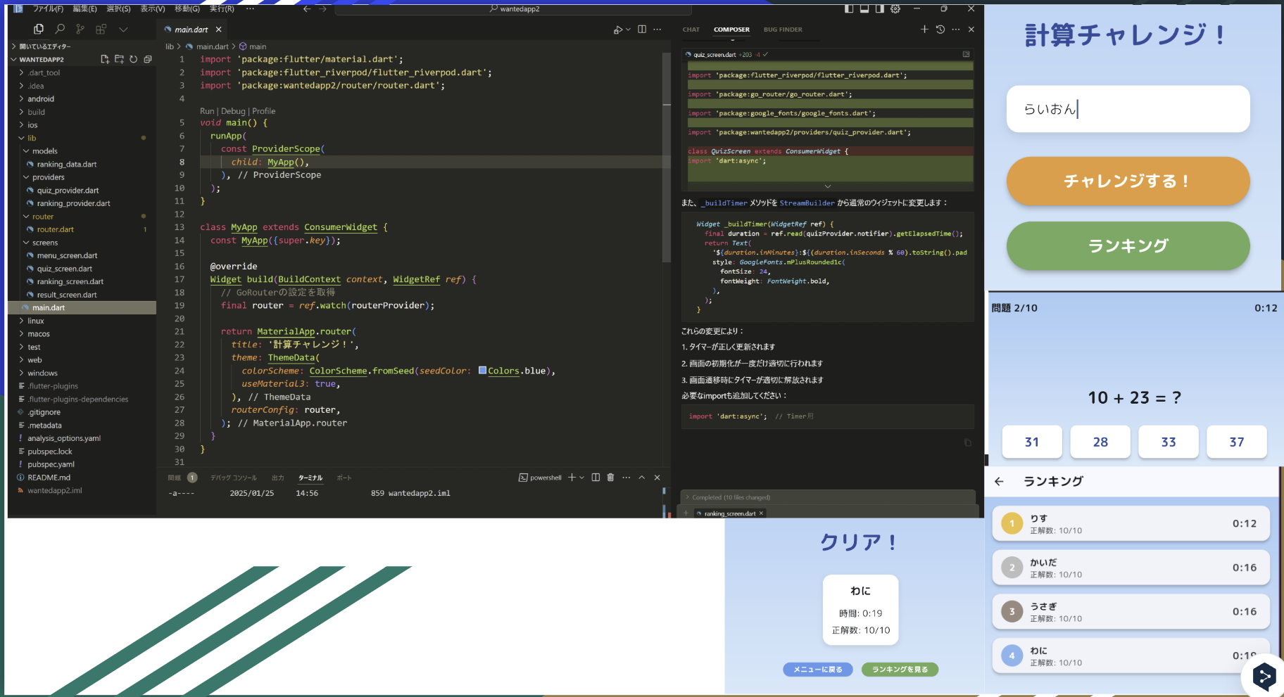Click ランキングを見る on the clear screen

[x=900, y=669]
